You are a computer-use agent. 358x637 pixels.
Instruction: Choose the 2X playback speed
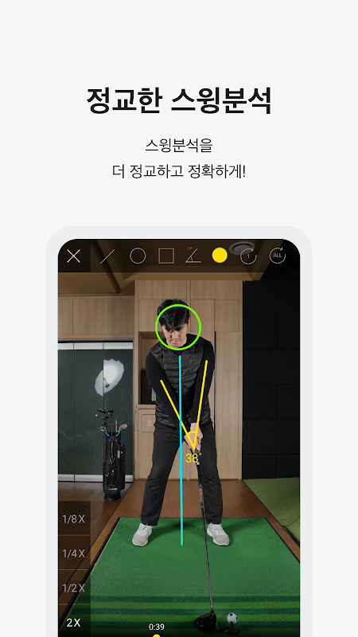74,623
